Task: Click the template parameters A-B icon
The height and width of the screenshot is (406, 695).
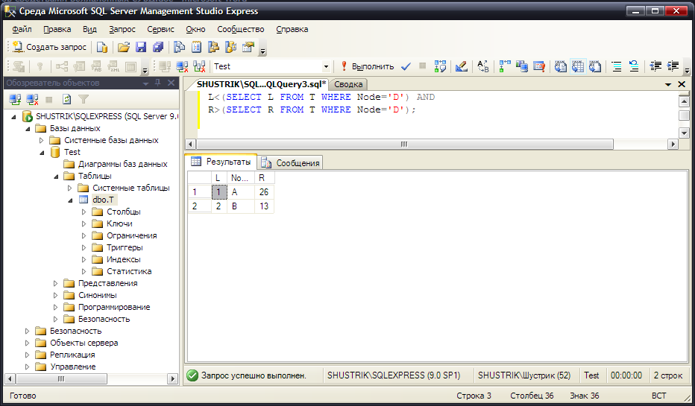Action: 483,66
